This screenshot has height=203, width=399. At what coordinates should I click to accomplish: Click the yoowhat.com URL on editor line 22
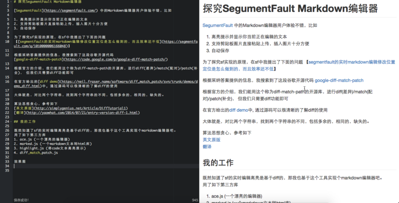point(82,113)
